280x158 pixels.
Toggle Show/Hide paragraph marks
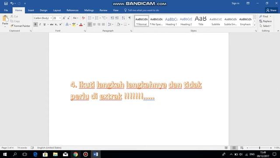coord(129,18)
